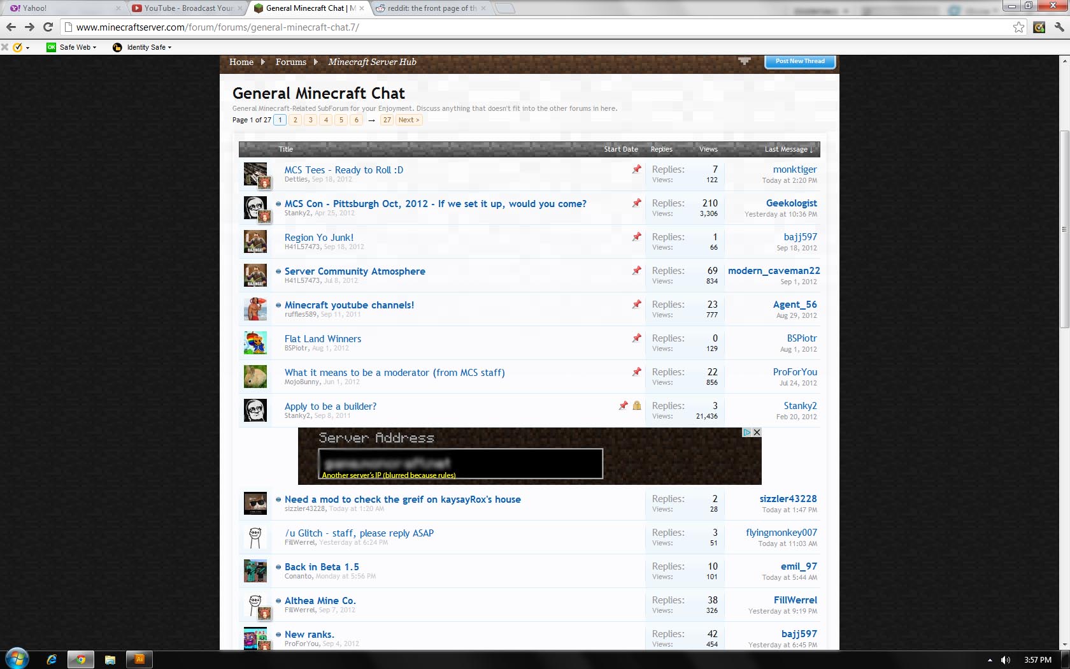The image size is (1070, 669).
Task: Sort by Last Message column
Action: coord(788,149)
